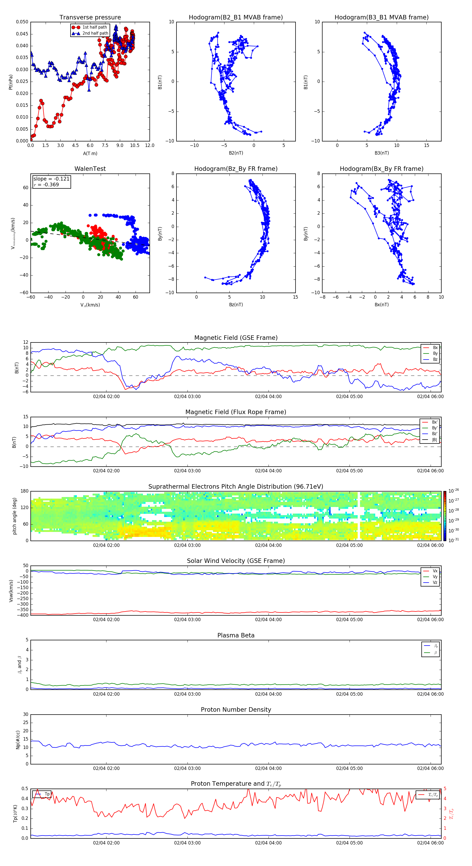
Task: Click 'r = -0.369' annotation
Action: [x=46, y=184]
